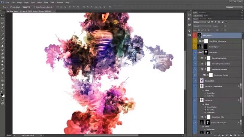The height and width of the screenshot is (137, 244).
Task: Hide the General Hue/Saturation layer
Action: click(194, 69)
